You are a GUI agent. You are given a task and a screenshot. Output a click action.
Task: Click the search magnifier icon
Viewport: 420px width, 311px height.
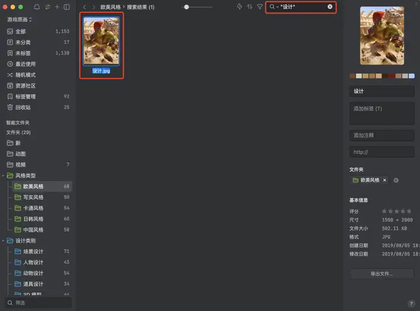click(x=272, y=6)
